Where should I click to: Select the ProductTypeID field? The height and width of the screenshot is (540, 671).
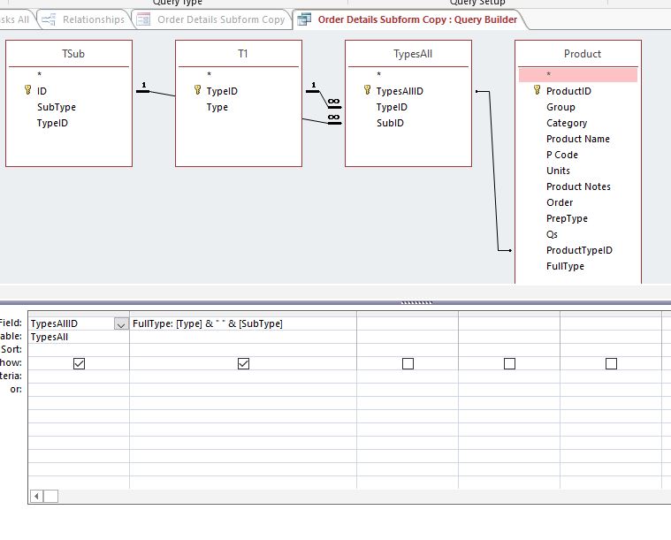click(579, 250)
